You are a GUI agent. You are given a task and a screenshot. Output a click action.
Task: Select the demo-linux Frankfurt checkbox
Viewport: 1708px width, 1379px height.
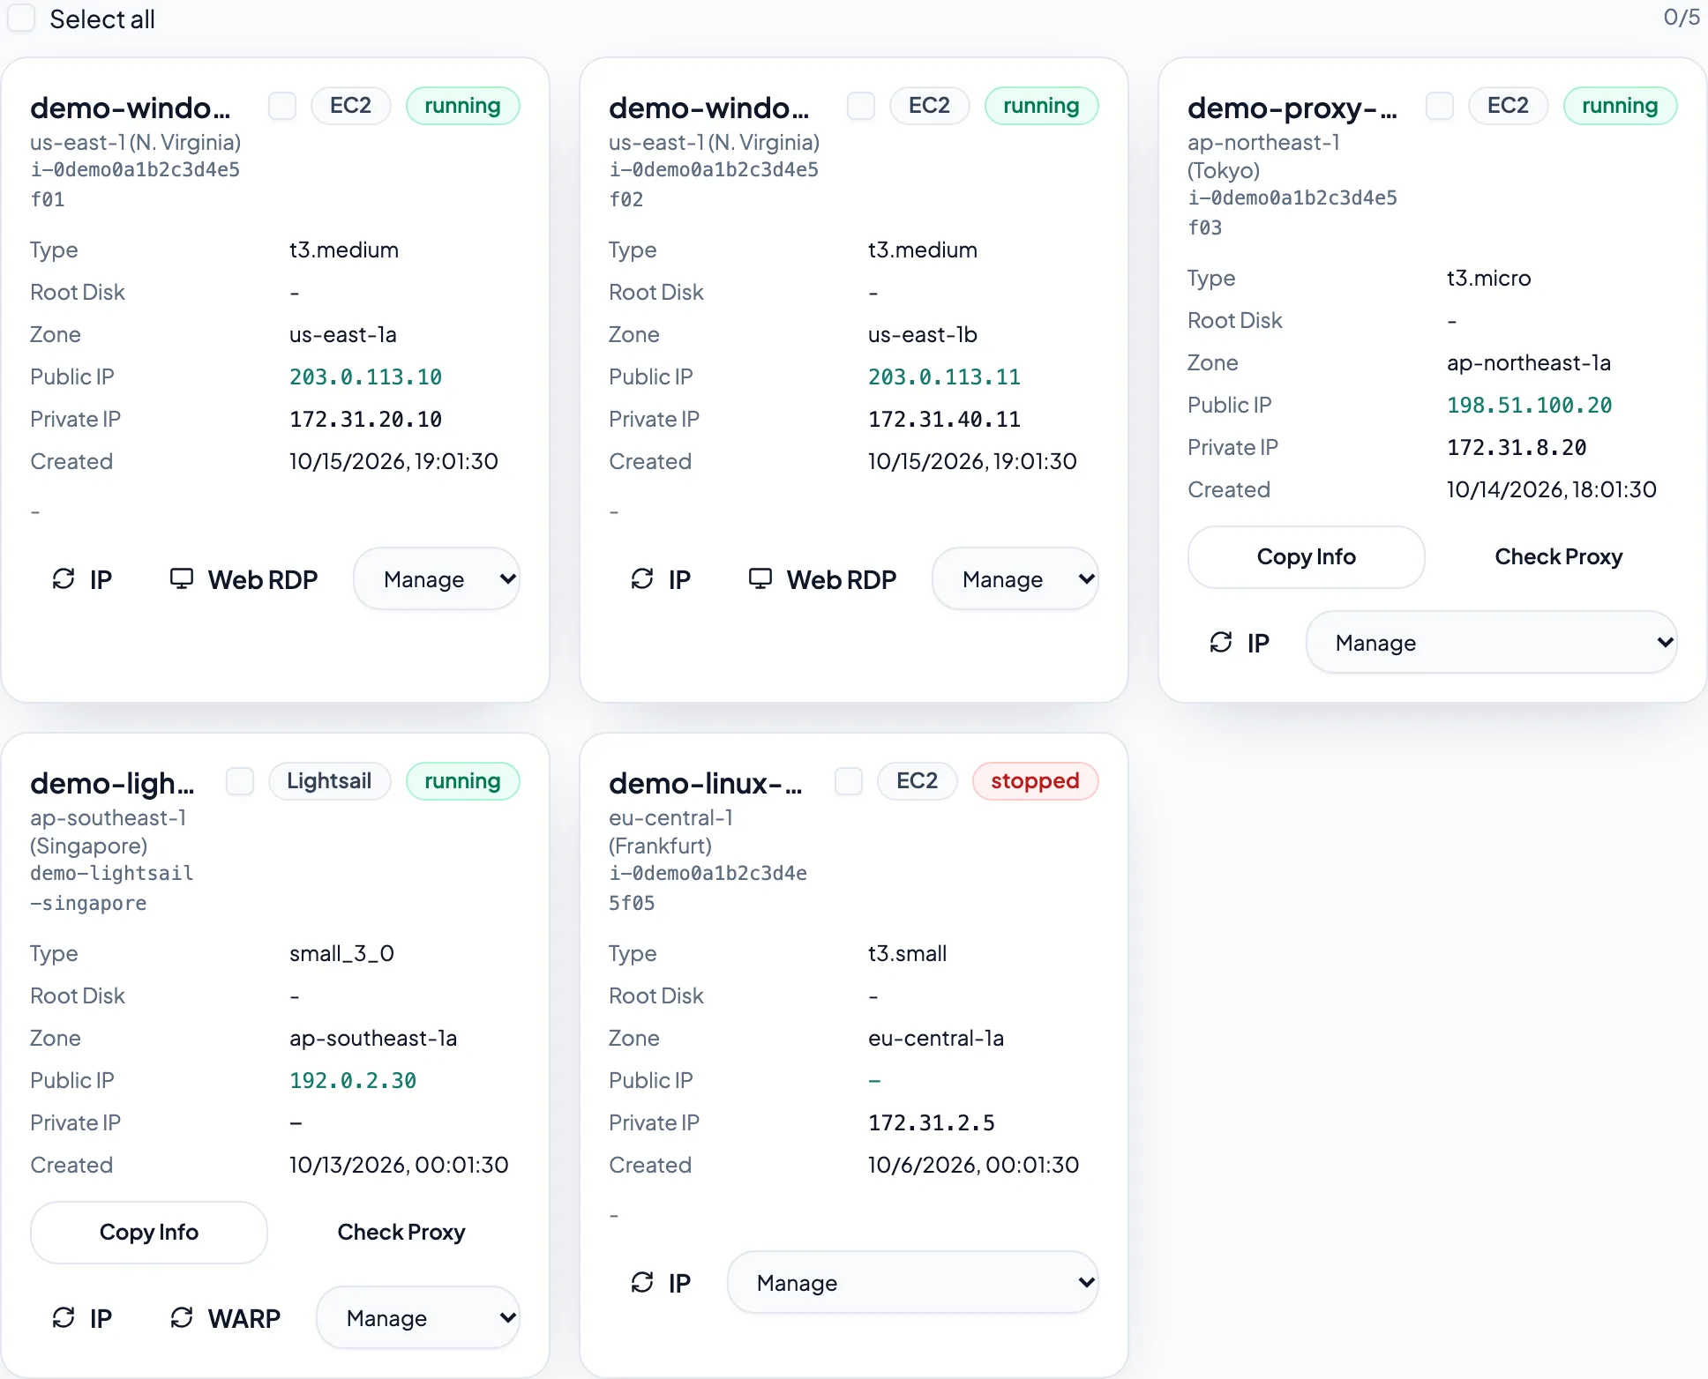click(849, 781)
